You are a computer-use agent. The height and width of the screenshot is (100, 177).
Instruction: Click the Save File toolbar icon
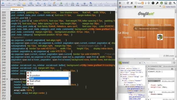[31, 4]
